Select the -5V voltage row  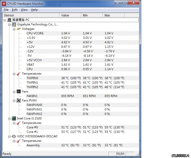pyautogui.click(x=82, y=56)
